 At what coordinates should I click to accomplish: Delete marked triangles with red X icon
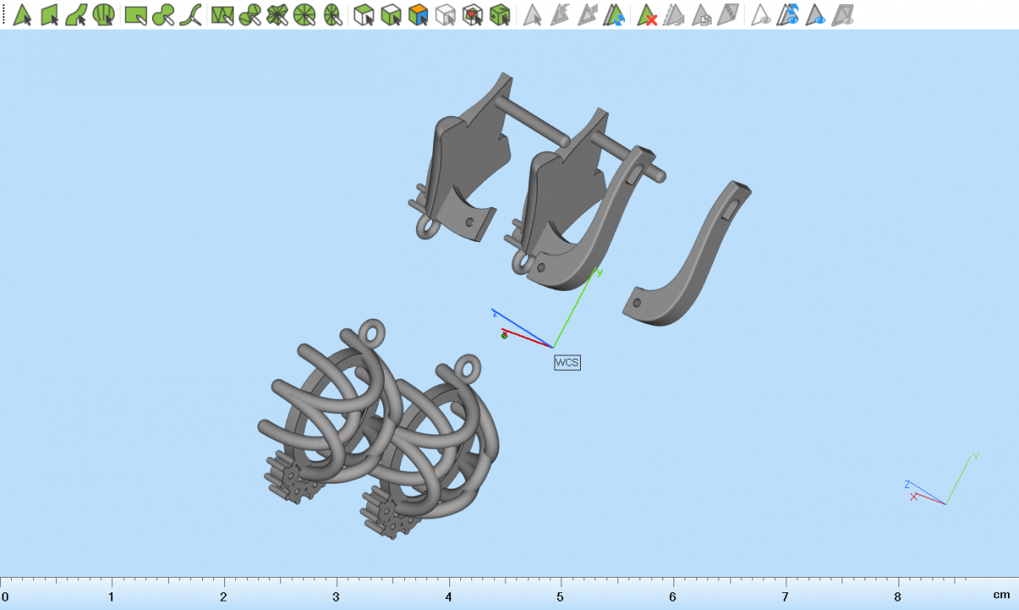pos(648,14)
